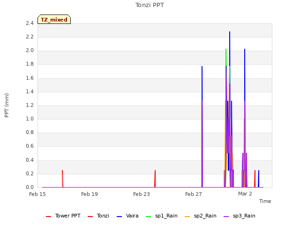Toggle the Vaira legend entry
Viewport: 300px width, 225px height.
[x=127, y=216]
